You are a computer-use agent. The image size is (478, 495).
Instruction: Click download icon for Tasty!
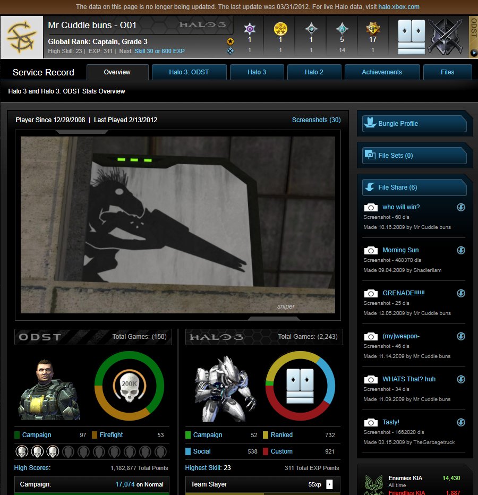point(461,422)
